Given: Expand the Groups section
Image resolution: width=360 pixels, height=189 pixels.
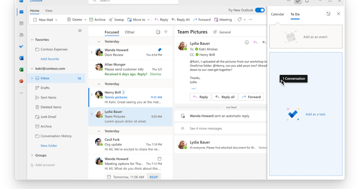Looking at the screenshot, I should 32,155.
